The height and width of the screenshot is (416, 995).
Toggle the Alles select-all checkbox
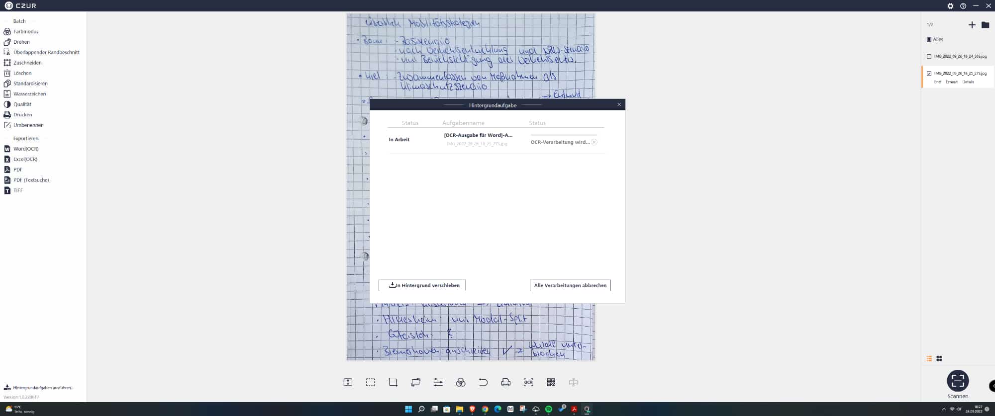[929, 39]
